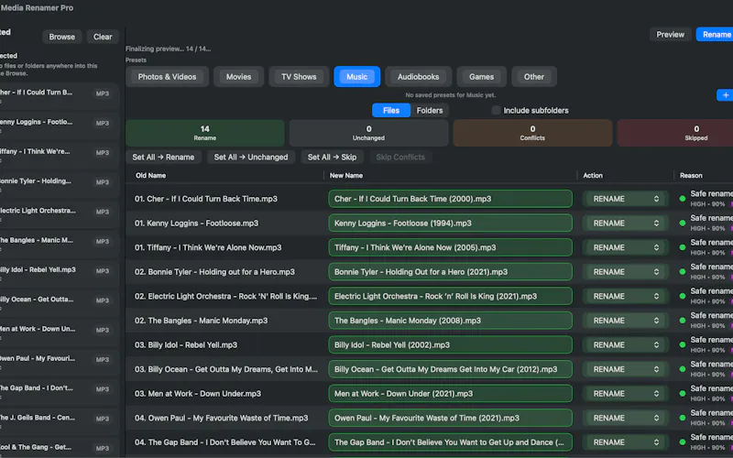Click old name 03. Men at Work - Down Under.mp3

[198, 394]
